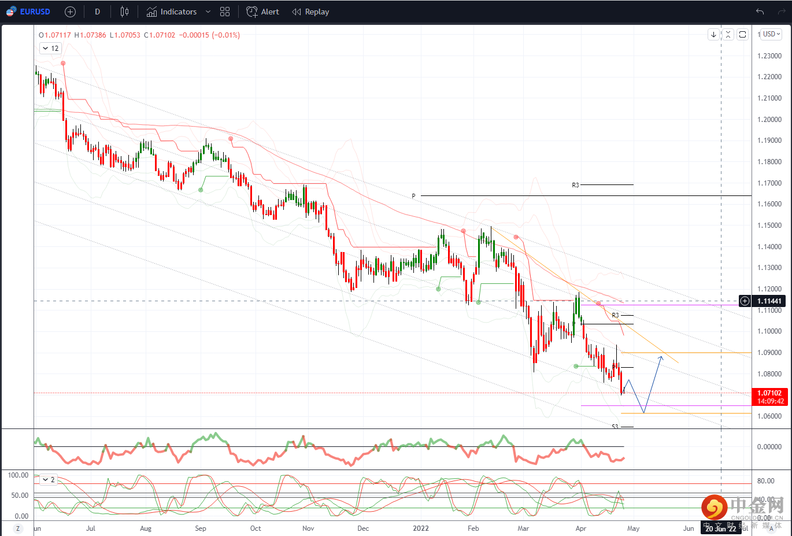This screenshot has height=536, width=792.
Task: Click the down arrow pane button
Action: pos(714,35)
